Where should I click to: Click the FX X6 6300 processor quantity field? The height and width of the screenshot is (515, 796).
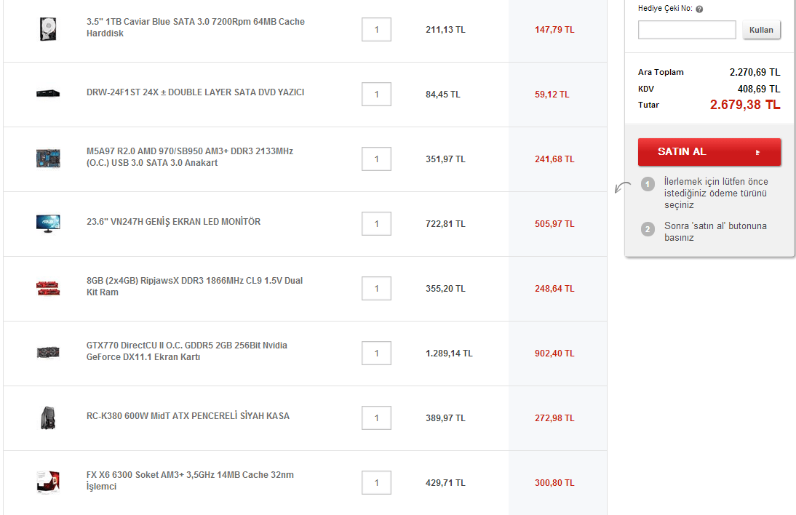(x=376, y=483)
